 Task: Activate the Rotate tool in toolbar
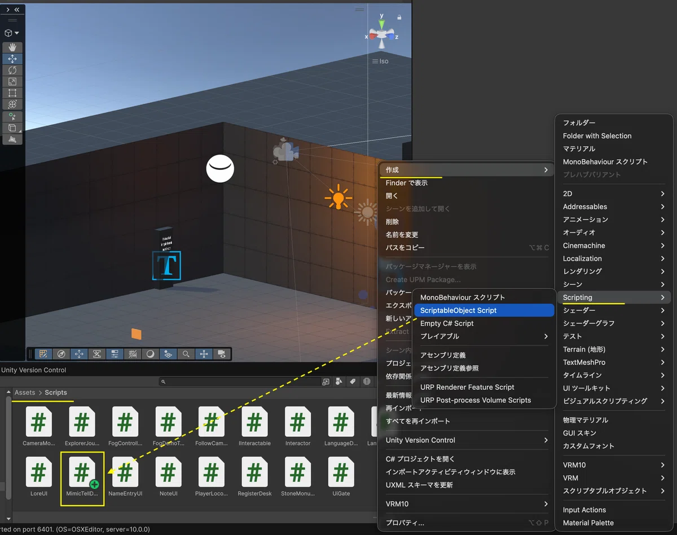tap(12, 70)
